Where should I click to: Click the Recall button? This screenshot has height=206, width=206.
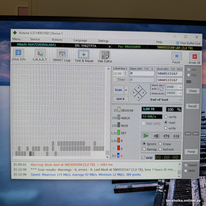(192, 106)
